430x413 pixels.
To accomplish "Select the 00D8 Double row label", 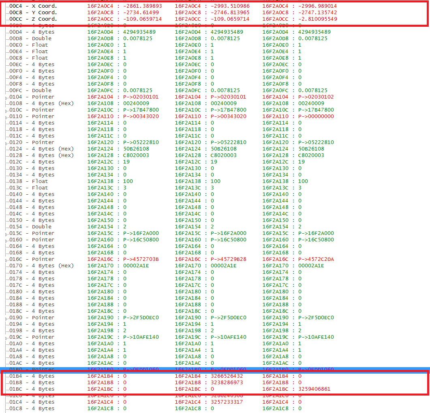I will tap(30, 39).
